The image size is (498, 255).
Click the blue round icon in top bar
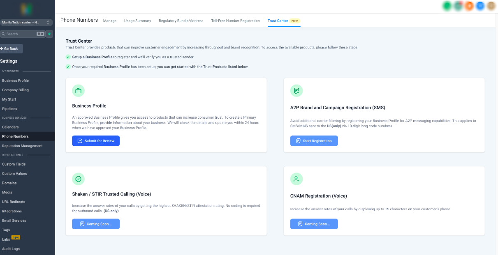click(480, 6)
